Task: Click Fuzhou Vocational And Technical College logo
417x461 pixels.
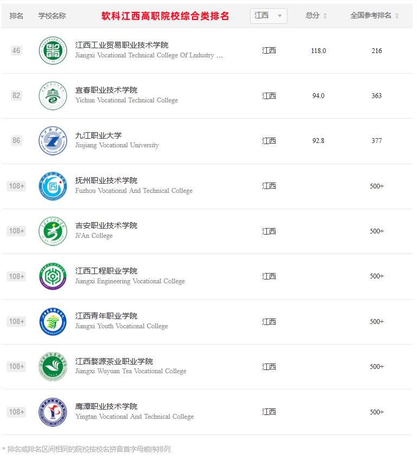Action: [53, 186]
